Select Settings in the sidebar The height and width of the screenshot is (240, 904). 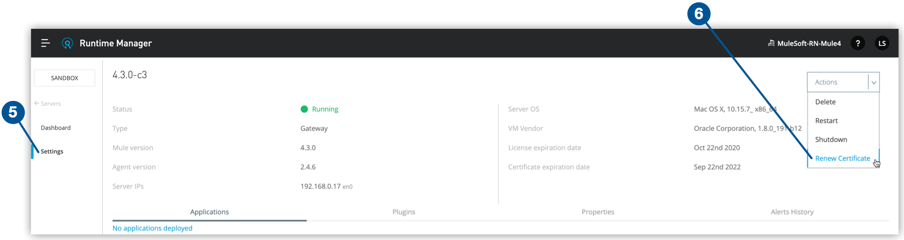52,151
